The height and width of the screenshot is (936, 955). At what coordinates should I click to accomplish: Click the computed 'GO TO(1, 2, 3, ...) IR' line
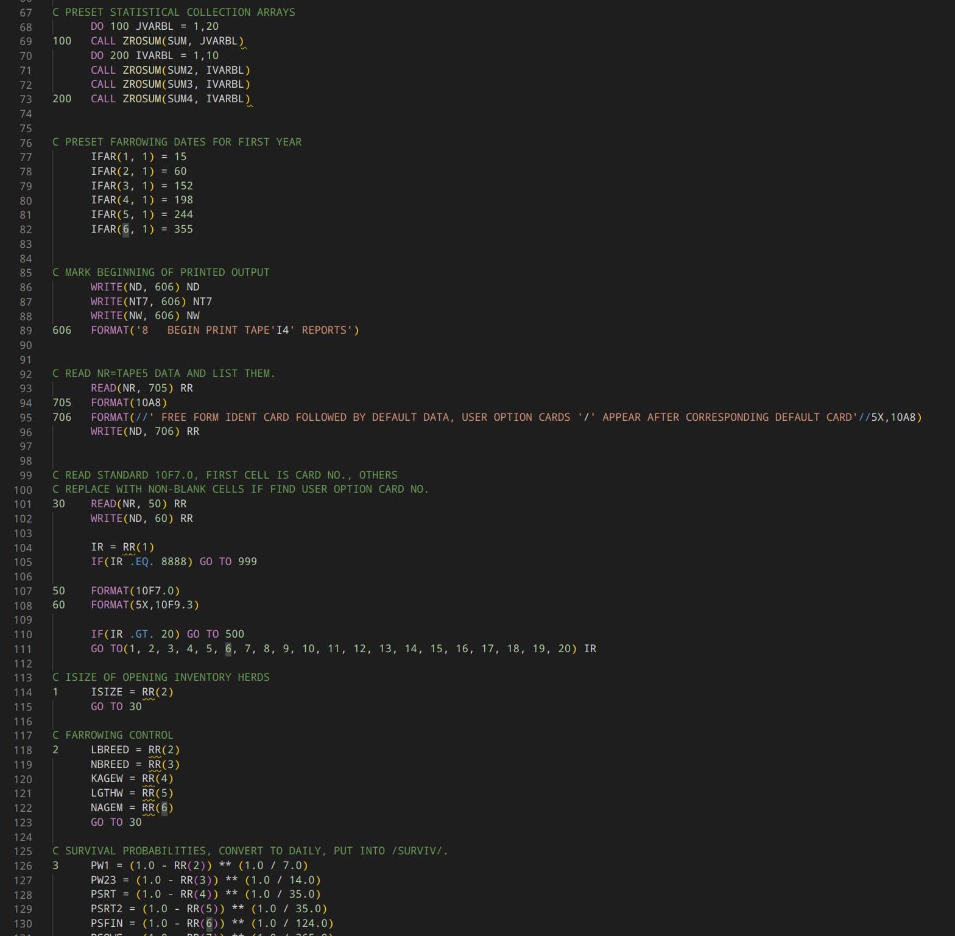(x=344, y=649)
